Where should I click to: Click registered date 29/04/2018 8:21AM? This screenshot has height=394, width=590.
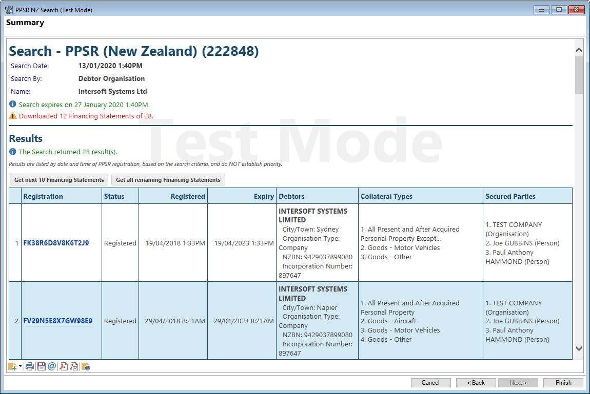click(175, 321)
